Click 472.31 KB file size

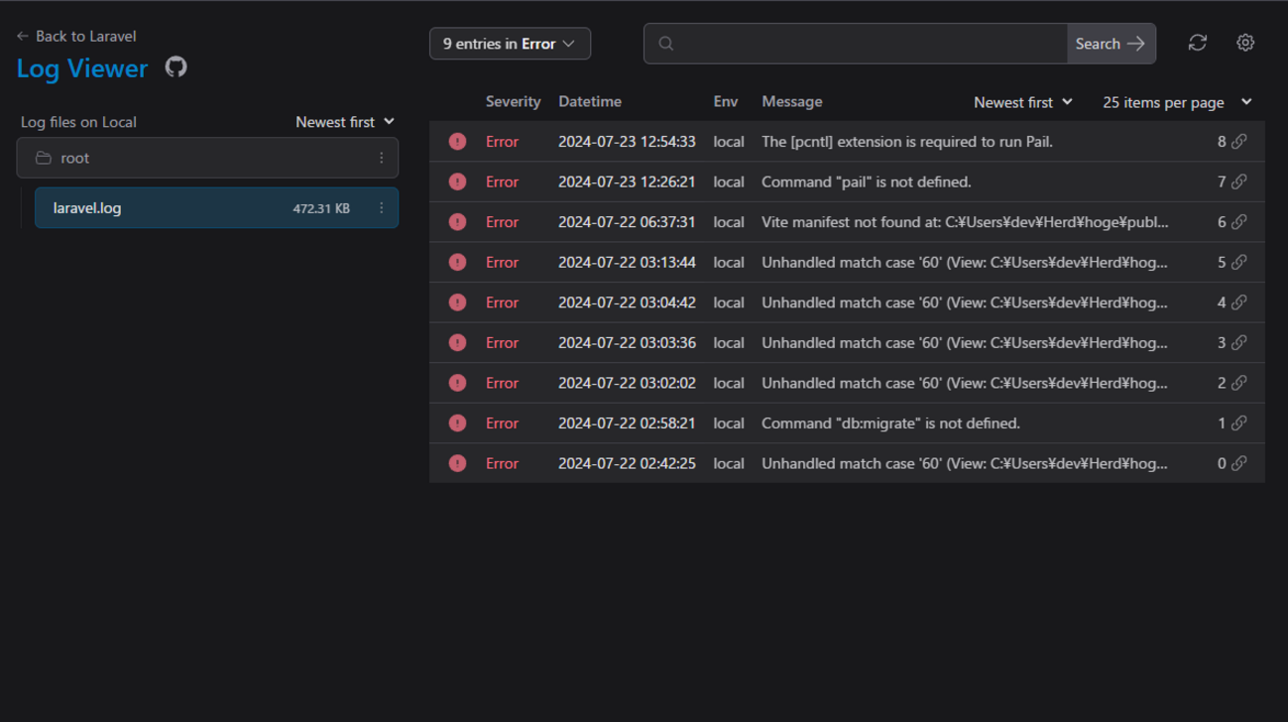tap(321, 208)
